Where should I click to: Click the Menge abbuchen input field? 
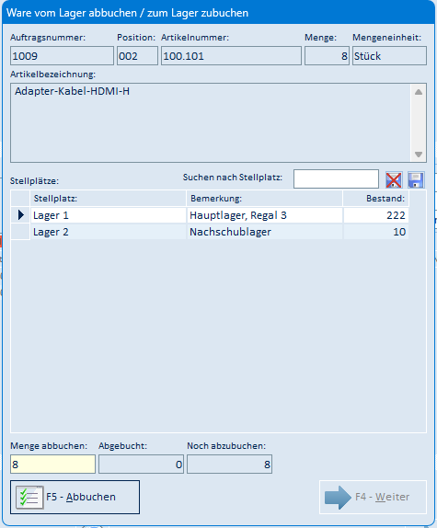52,464
